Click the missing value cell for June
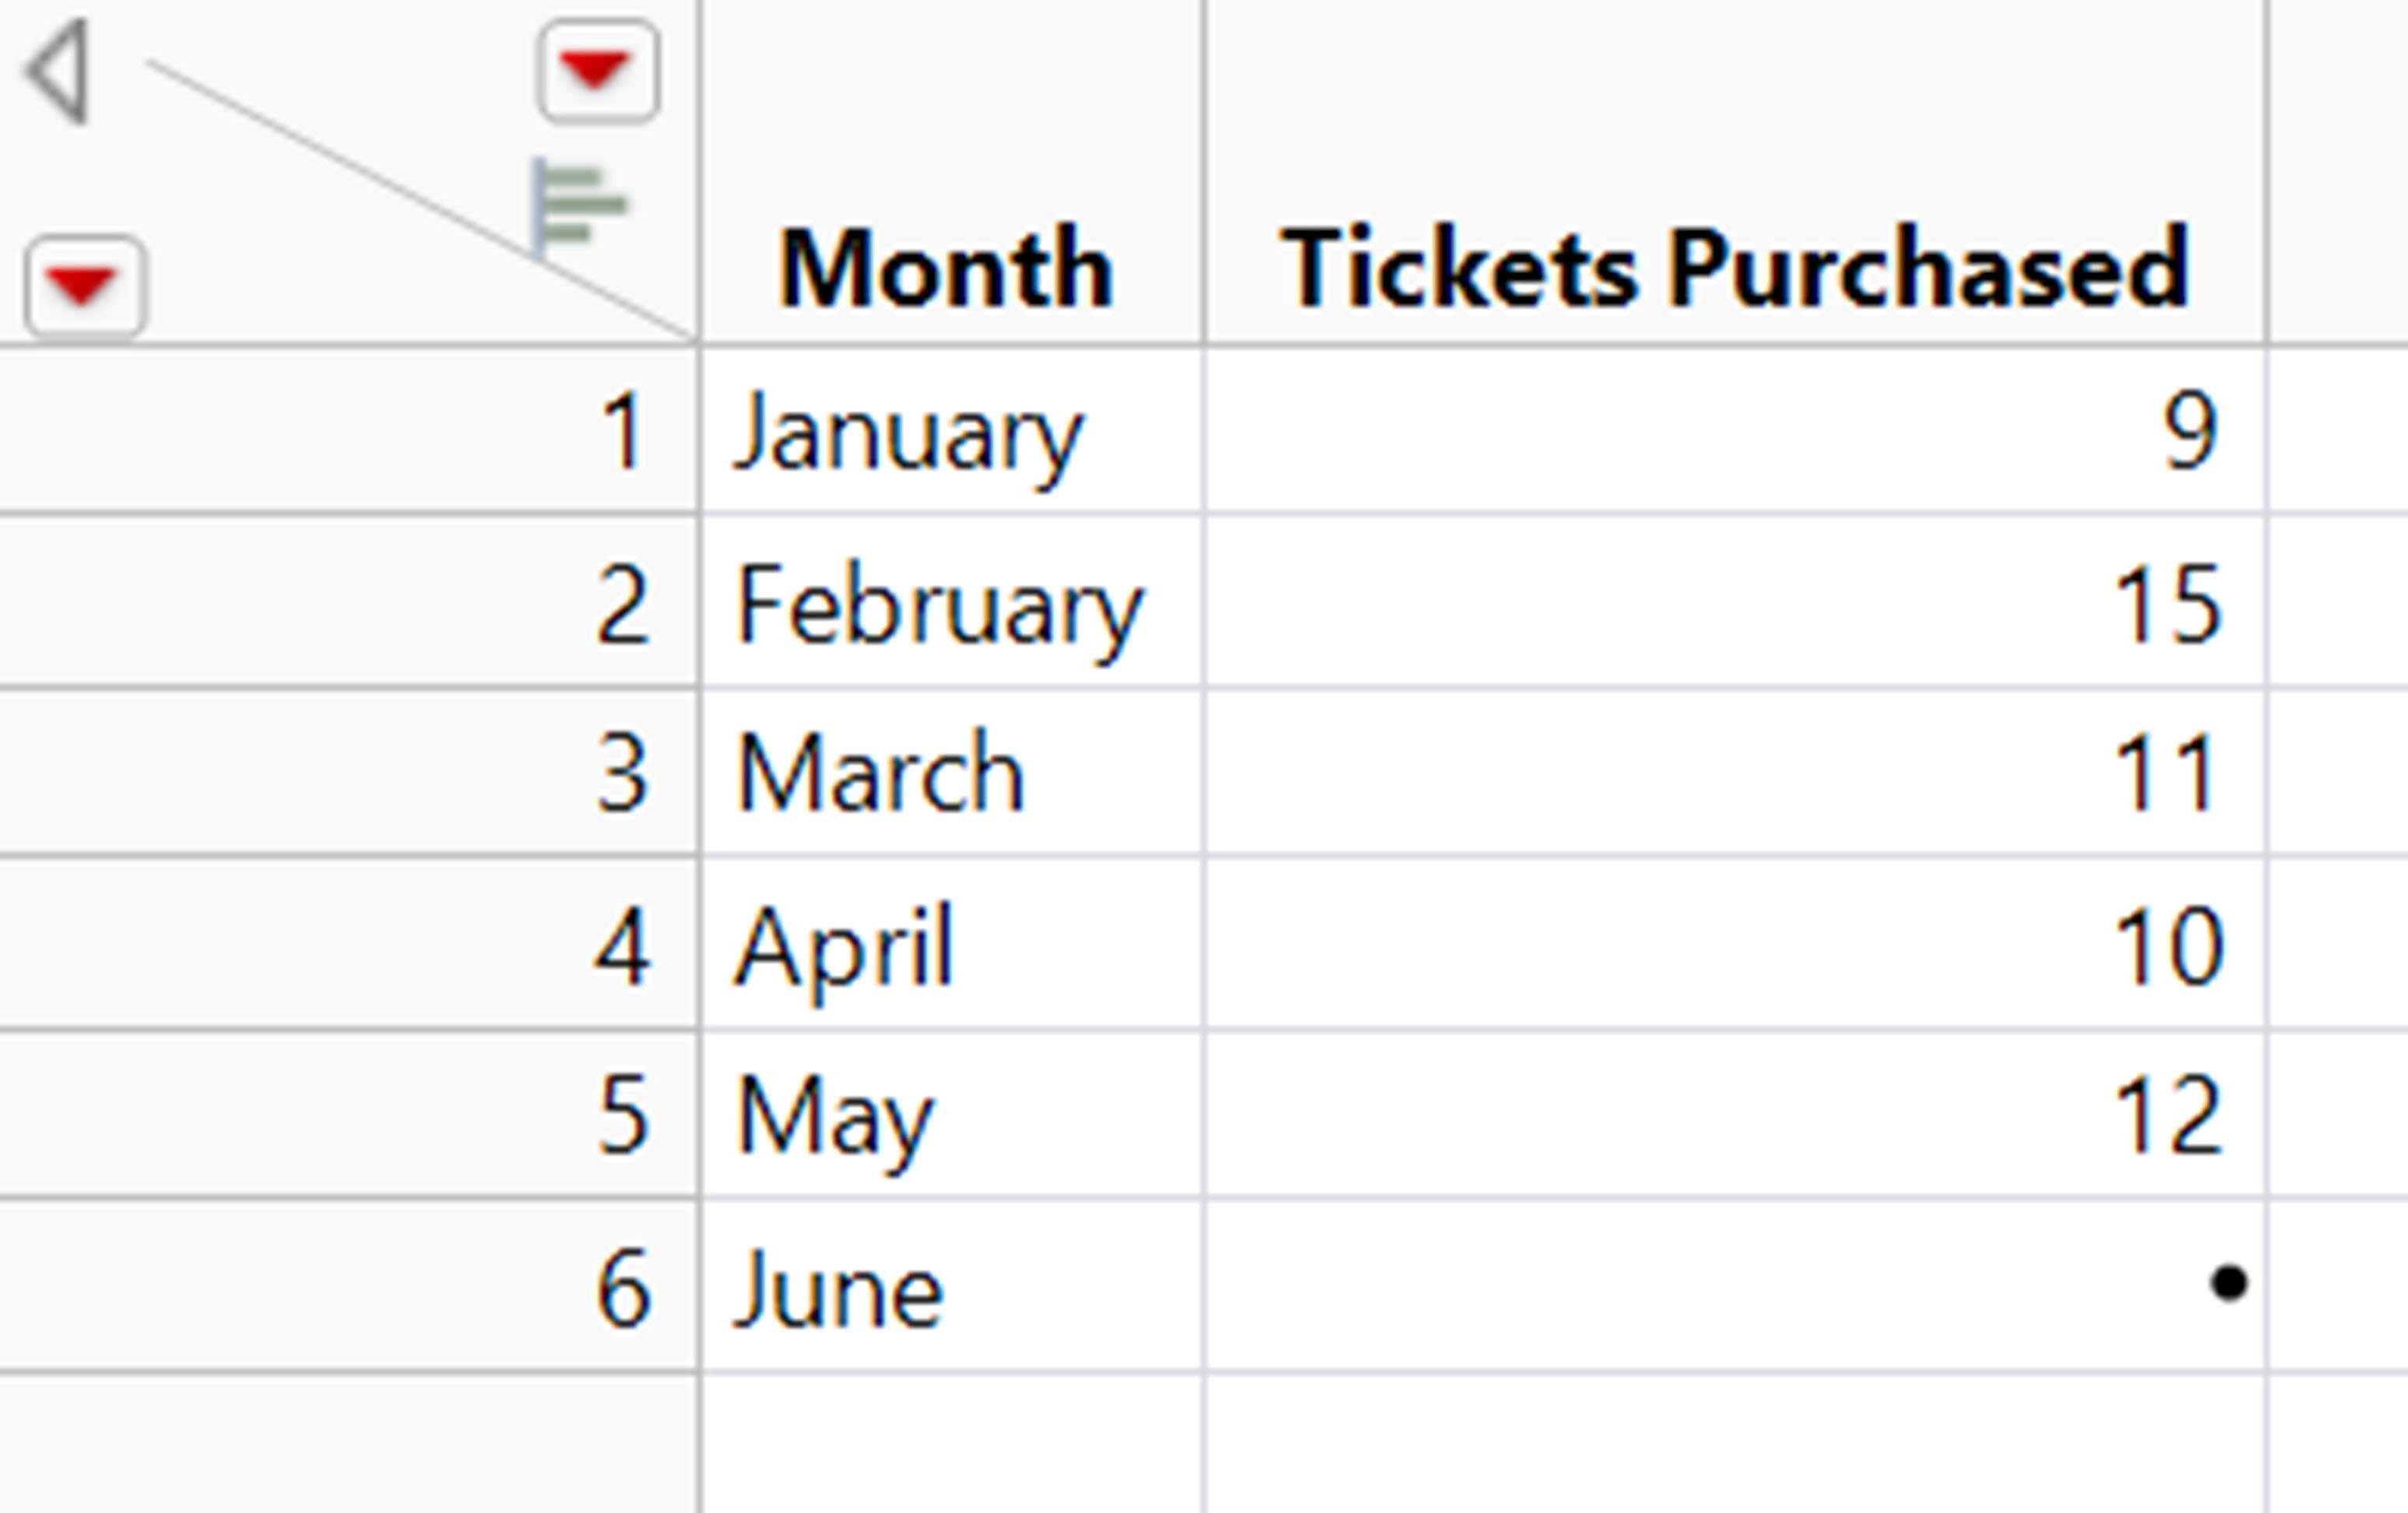 tap(1735, 1285)
